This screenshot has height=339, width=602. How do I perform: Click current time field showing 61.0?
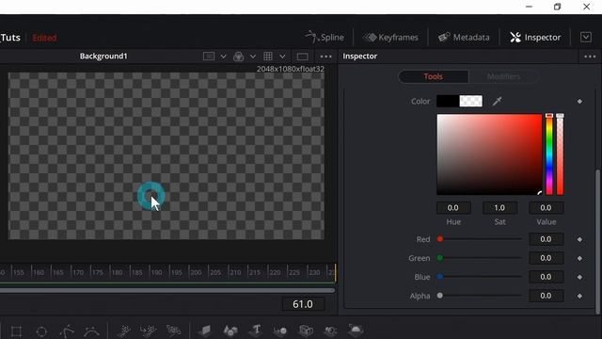tap(303, 304)
